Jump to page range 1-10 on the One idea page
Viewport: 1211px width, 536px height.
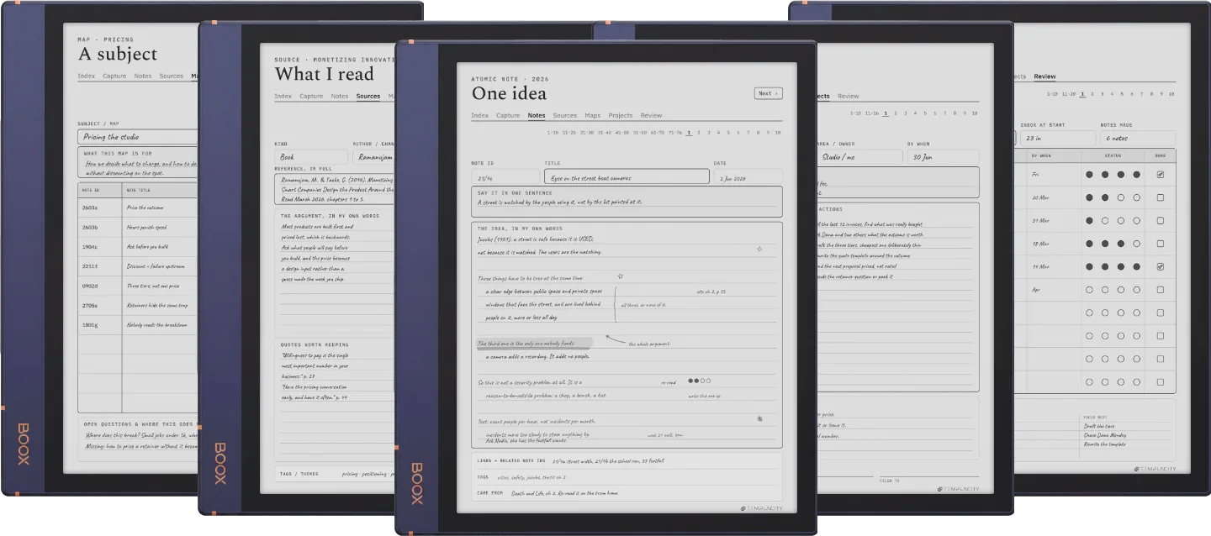553,133
